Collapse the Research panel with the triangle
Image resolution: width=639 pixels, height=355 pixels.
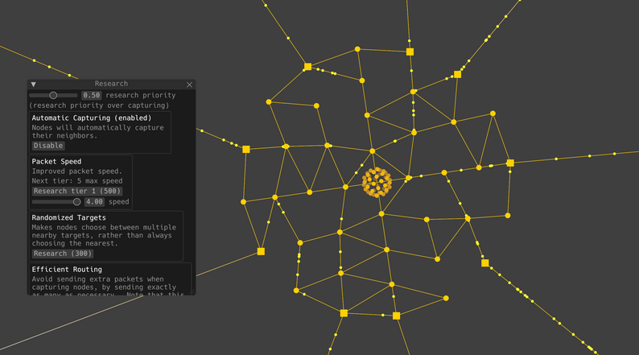(x=34, y=85)
